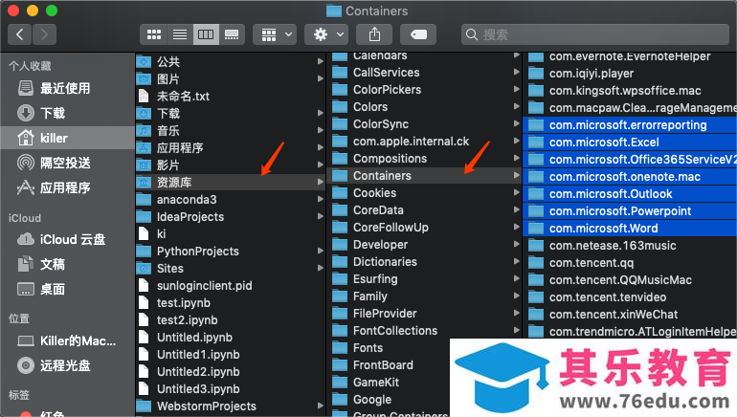Select the ki file
The width and height of the screenshot is (737, 417).
231,234
